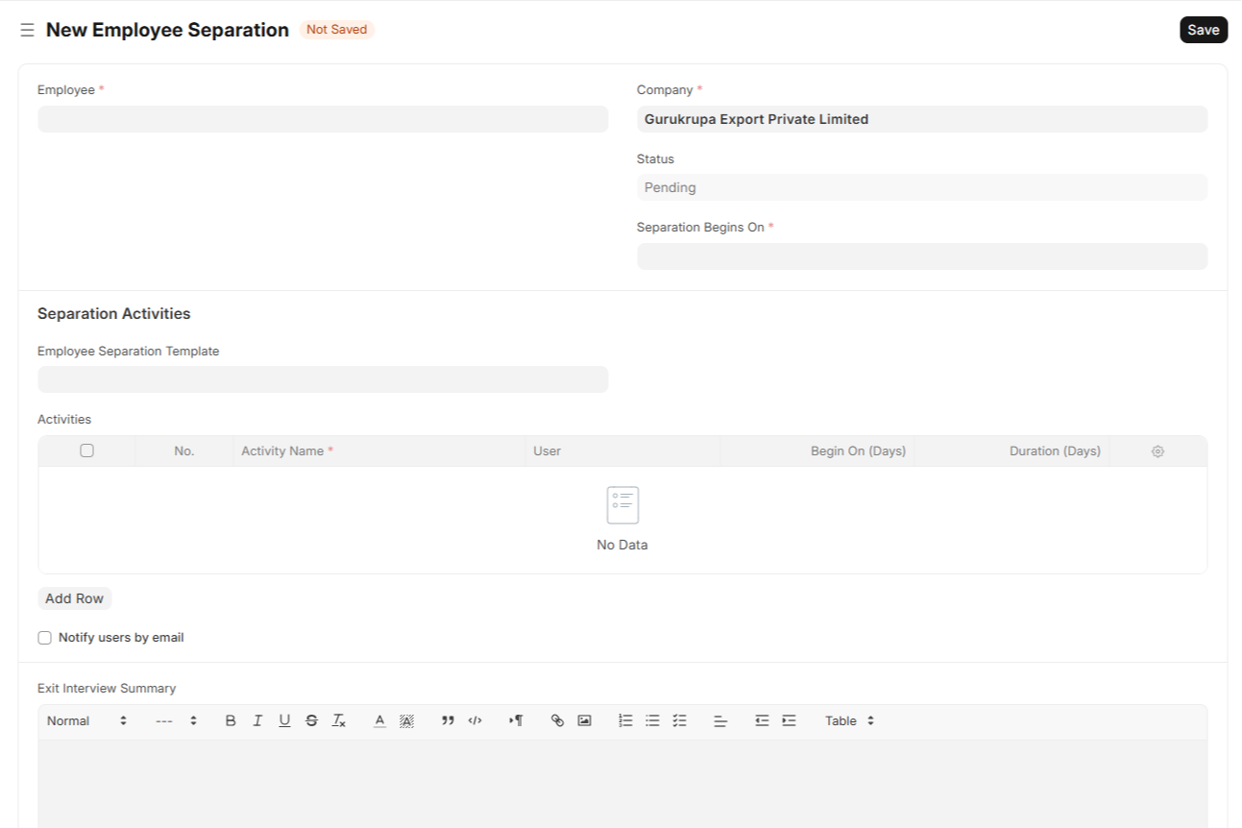
Task: Open the Employee Separation Template field
Action: [323, 379]
